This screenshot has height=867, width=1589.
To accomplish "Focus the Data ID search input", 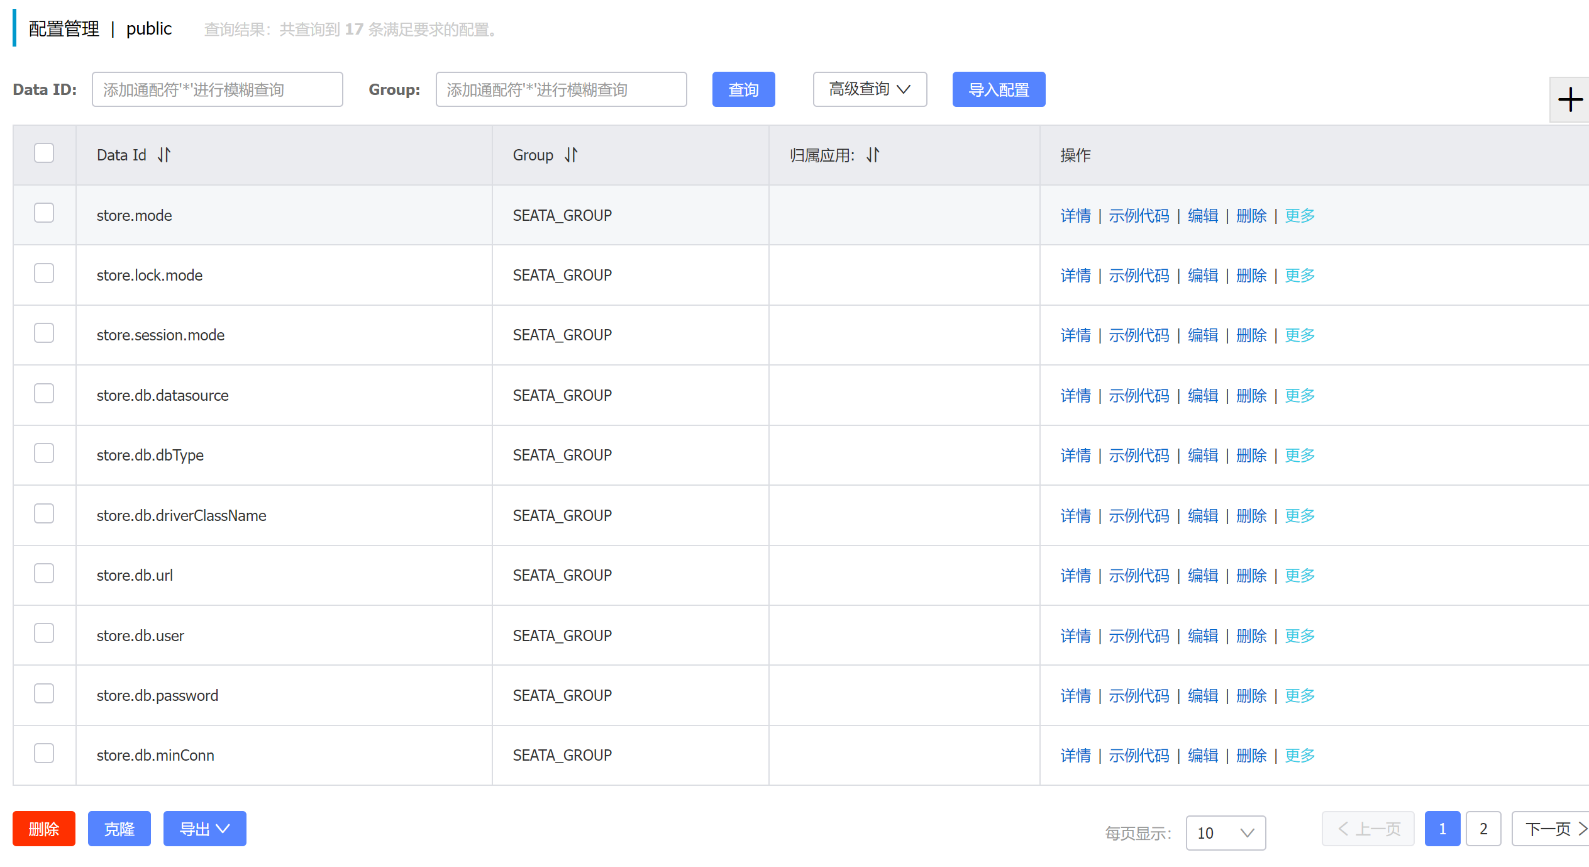I will click(x=218, y=89).
